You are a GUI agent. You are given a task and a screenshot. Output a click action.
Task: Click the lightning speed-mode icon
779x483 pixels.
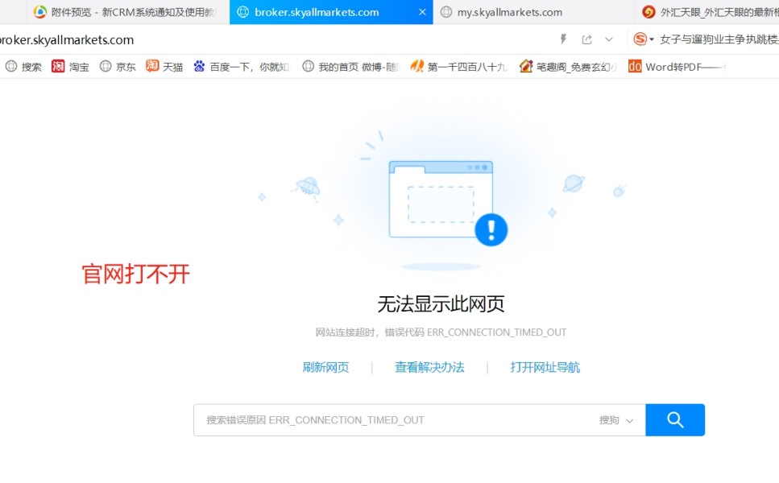(x=563, y=39)
